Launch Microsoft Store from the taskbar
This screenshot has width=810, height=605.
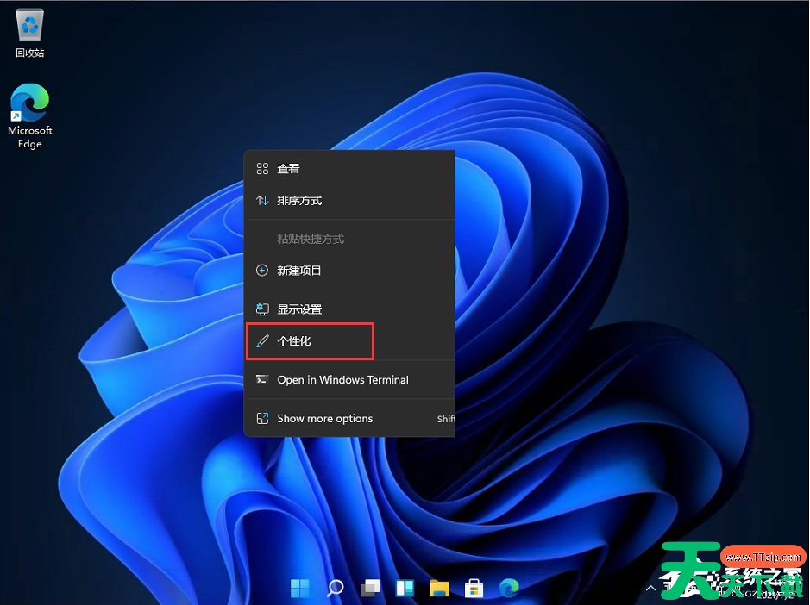pyautogui.click(x=474, y=588)
